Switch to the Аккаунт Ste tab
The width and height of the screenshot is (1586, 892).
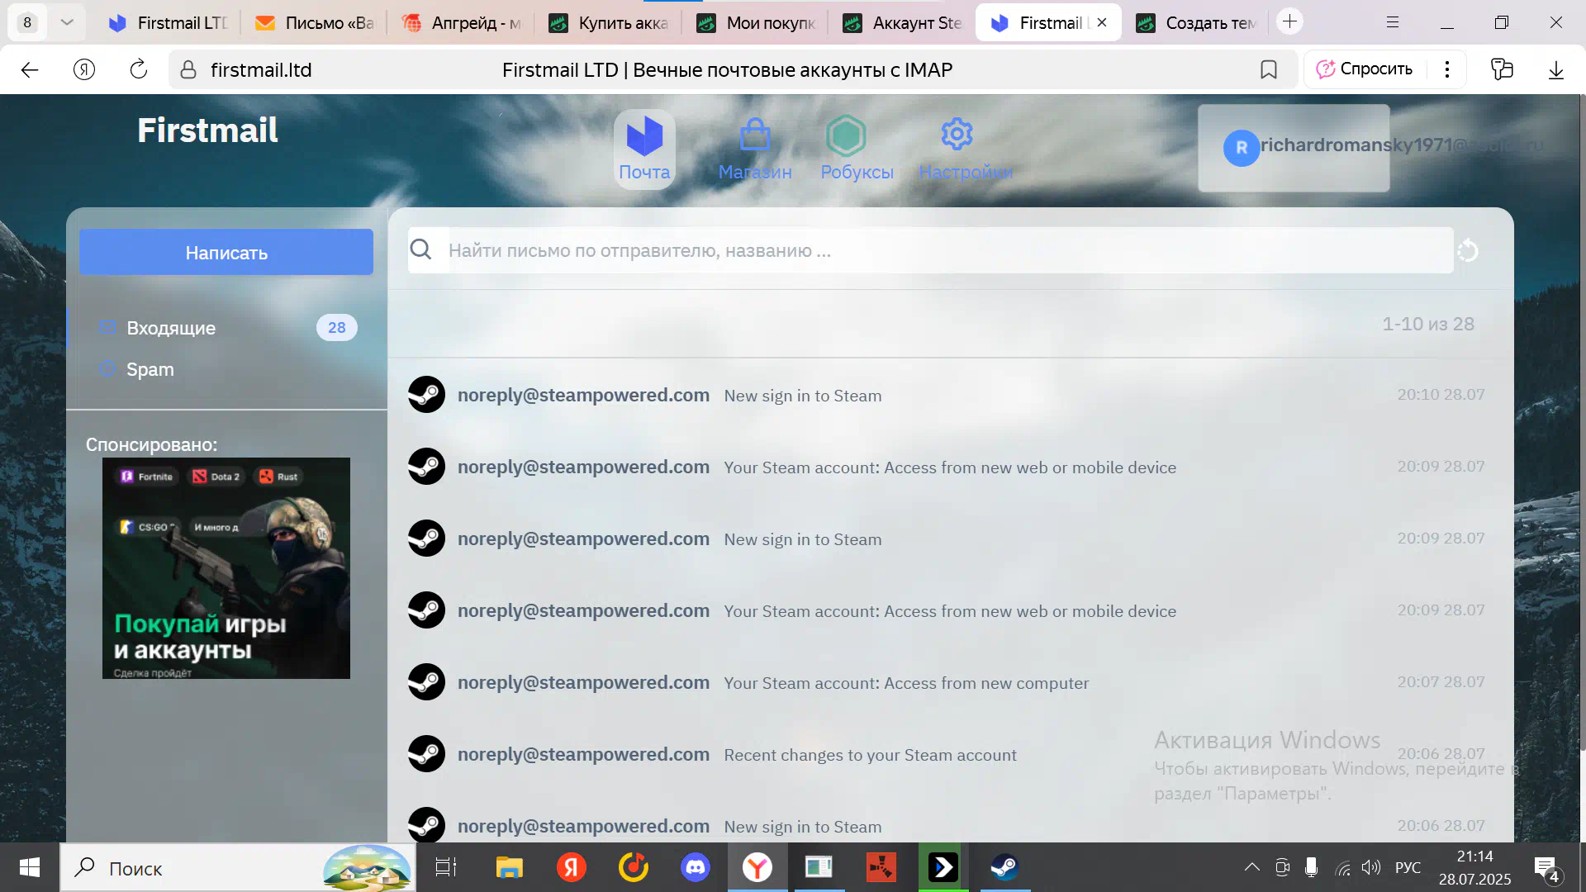(x=903, y=23)
